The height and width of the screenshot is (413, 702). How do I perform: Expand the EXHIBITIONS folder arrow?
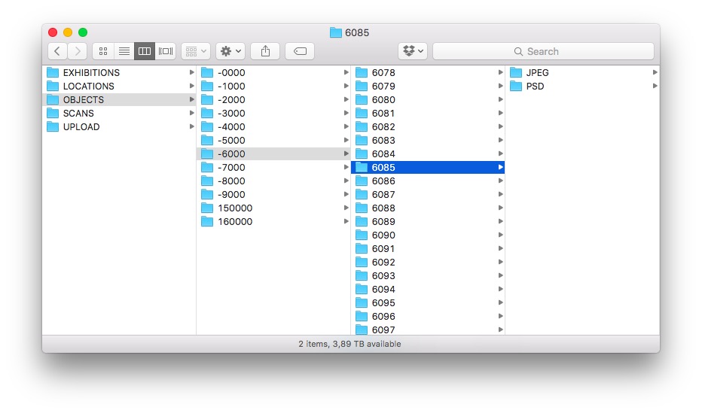[x=191, y=72]
